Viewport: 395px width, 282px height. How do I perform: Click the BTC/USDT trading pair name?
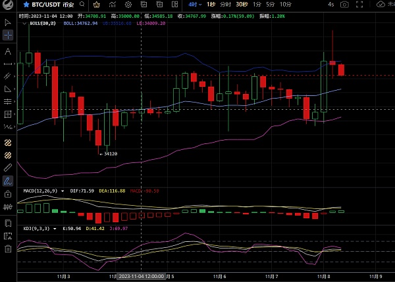46,5
